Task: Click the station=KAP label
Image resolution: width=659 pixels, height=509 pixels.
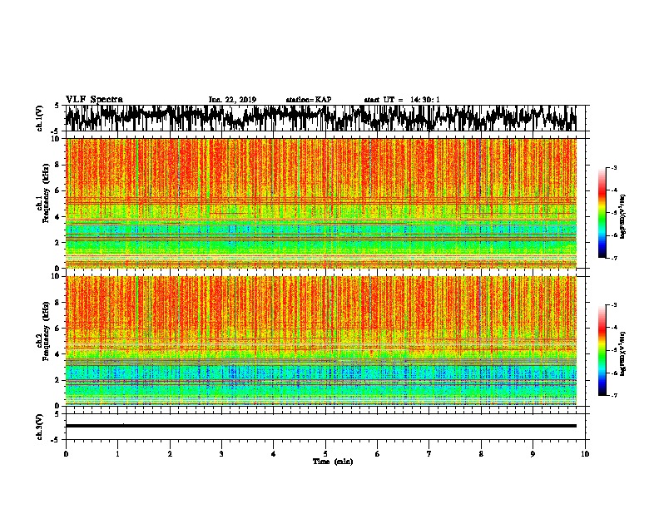Action: [x=309, y=100]
